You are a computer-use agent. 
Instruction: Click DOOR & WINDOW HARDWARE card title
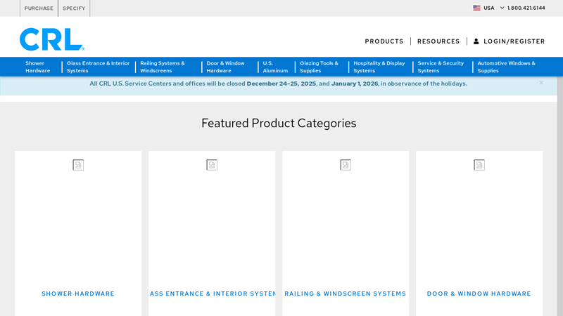[x=479, y=294]
